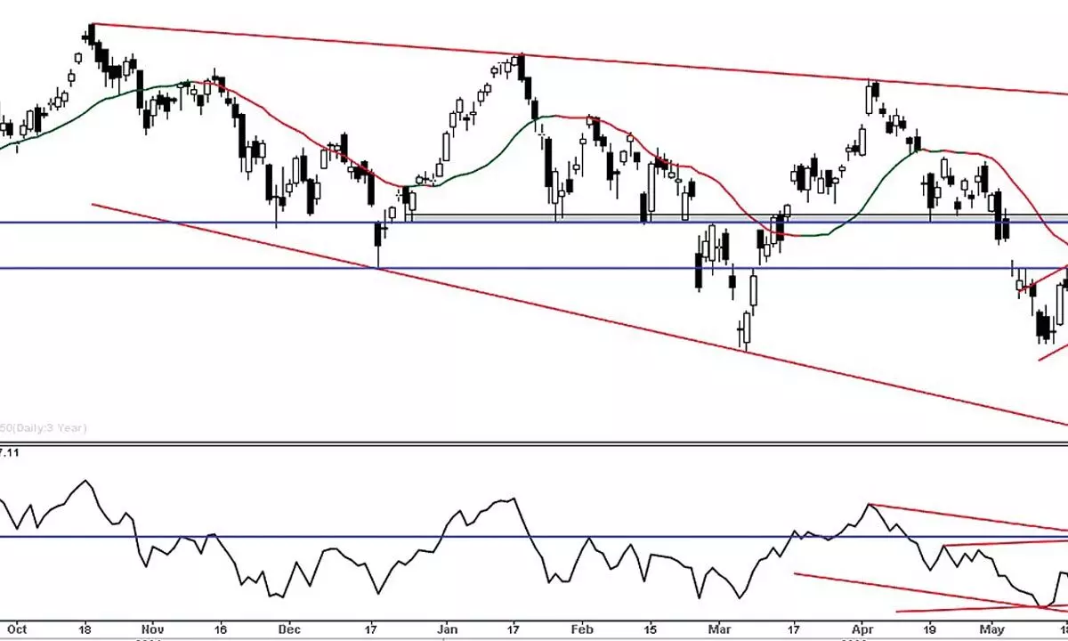Click the "15" date axis label

[x=651, y=629]
